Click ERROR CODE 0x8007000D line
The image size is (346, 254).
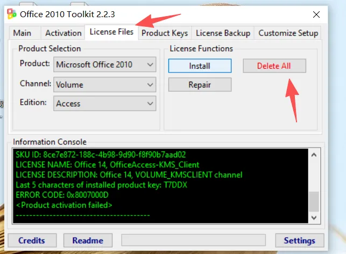[62, 195]
